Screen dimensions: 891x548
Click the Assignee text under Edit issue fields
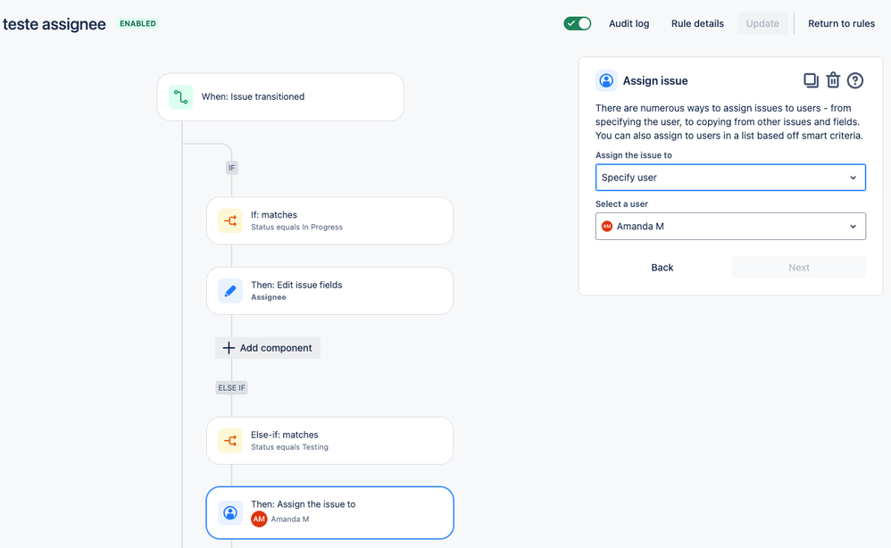269,297
